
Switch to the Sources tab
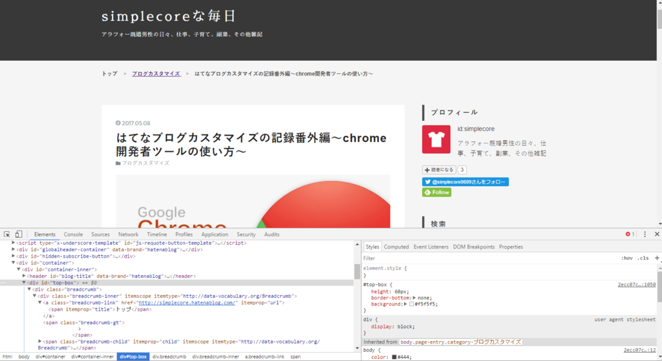point(100,234)
